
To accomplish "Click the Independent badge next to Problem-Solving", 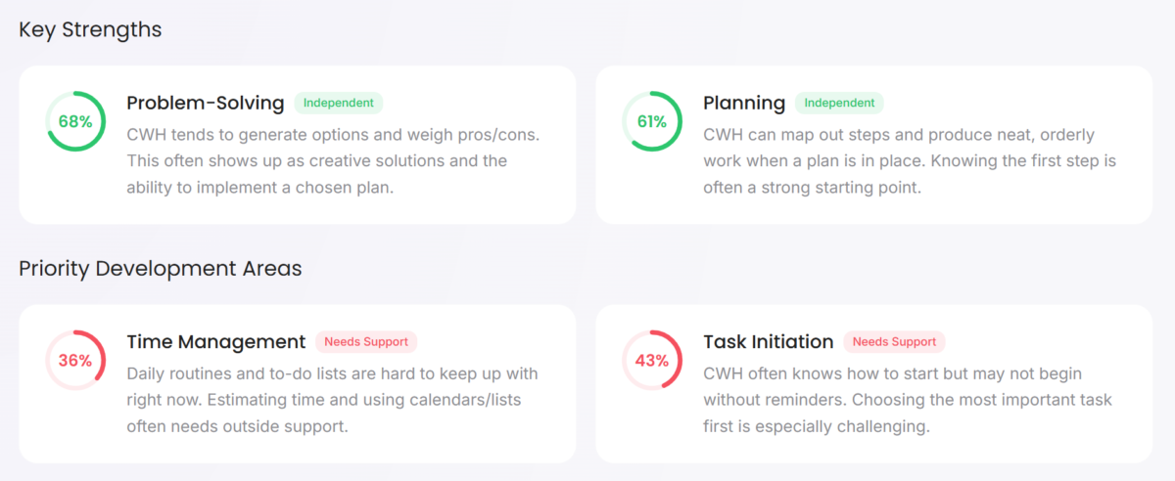I will [338, 103].
